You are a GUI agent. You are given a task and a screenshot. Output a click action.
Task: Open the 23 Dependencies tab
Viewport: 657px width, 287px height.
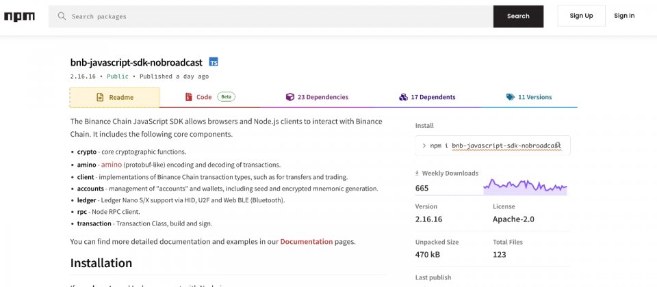[x=317, y=97]
